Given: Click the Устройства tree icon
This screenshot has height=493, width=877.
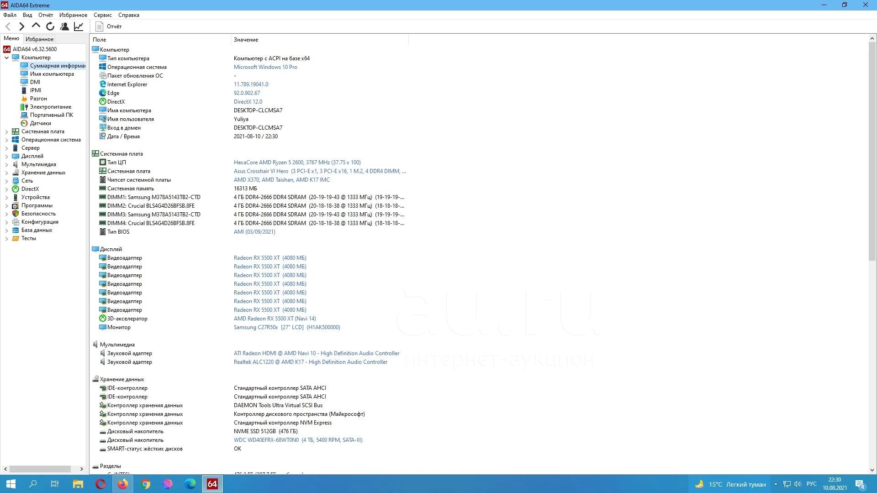Looking at the screenshot, I should (x=16, y=197).
